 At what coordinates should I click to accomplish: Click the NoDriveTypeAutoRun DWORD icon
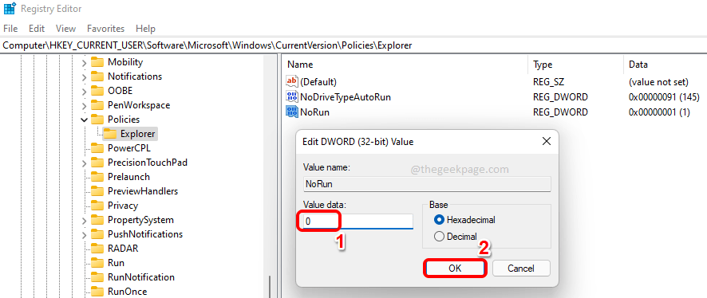point(292,96)
